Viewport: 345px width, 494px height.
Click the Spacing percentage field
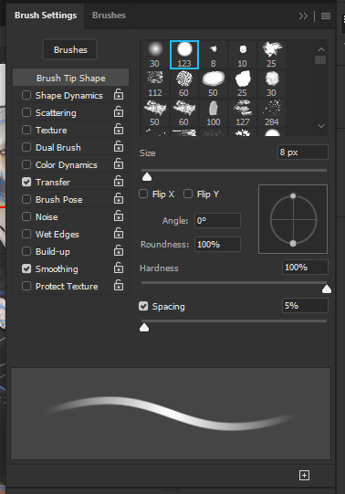pos(305,305)
